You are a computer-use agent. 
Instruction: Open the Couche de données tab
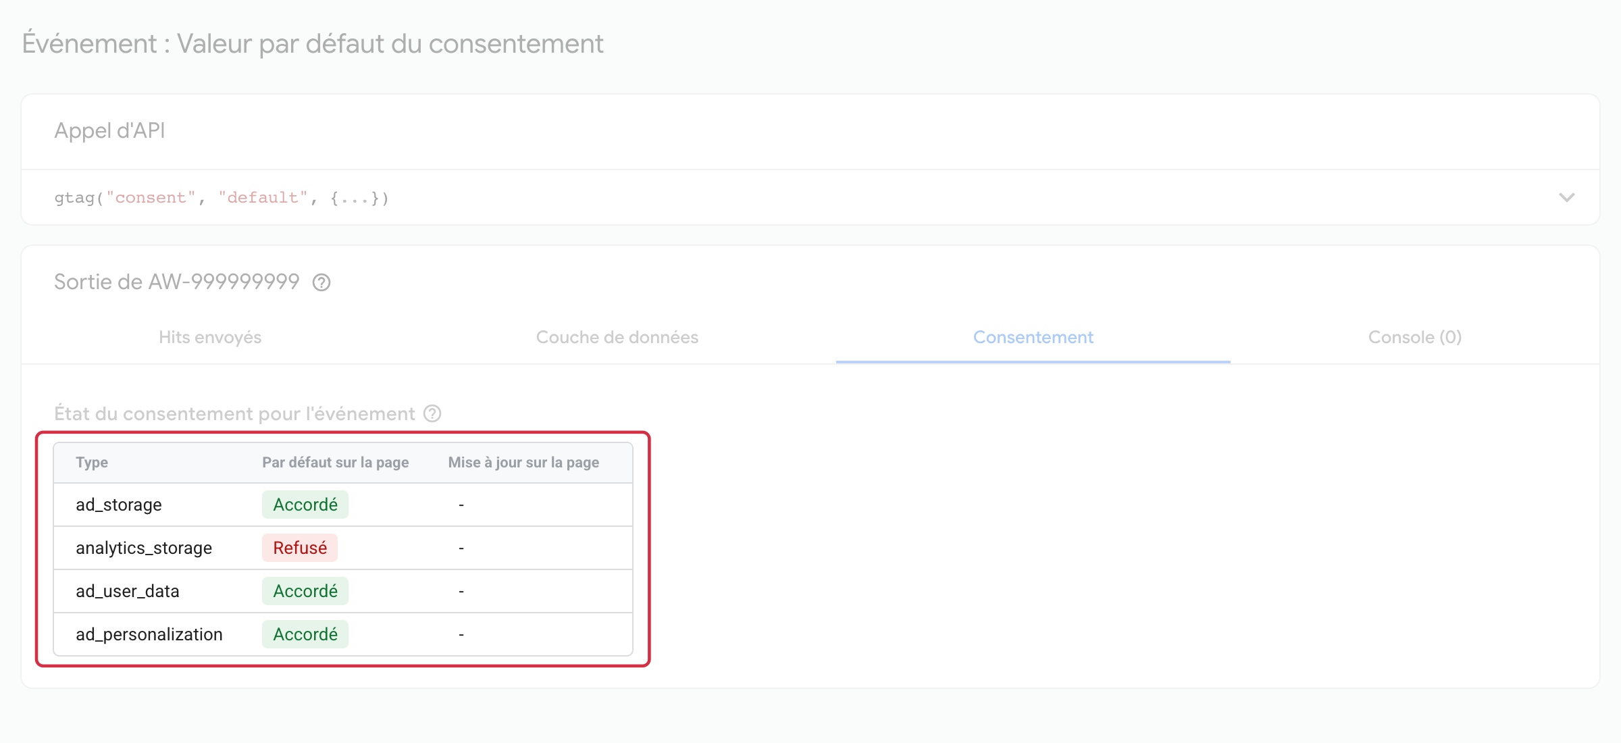coord(617,337)
